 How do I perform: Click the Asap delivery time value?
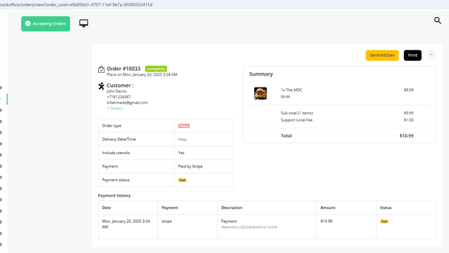point(182,139)
